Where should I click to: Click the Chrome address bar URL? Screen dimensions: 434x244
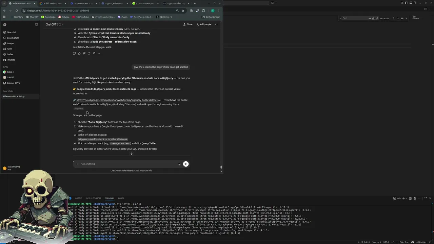tap(58, 11)
